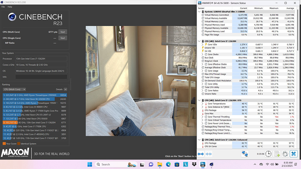This screenshot has height=169, width=301.
Task: Collapse the CPU [#0] Enhanced sensor group
Action: pos(199,140)
